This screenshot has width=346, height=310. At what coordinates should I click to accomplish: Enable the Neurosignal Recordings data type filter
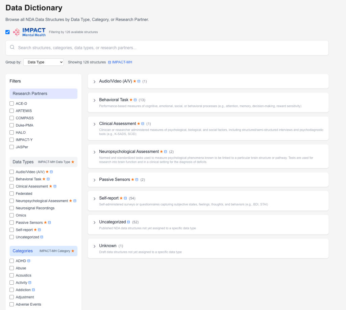12,208
